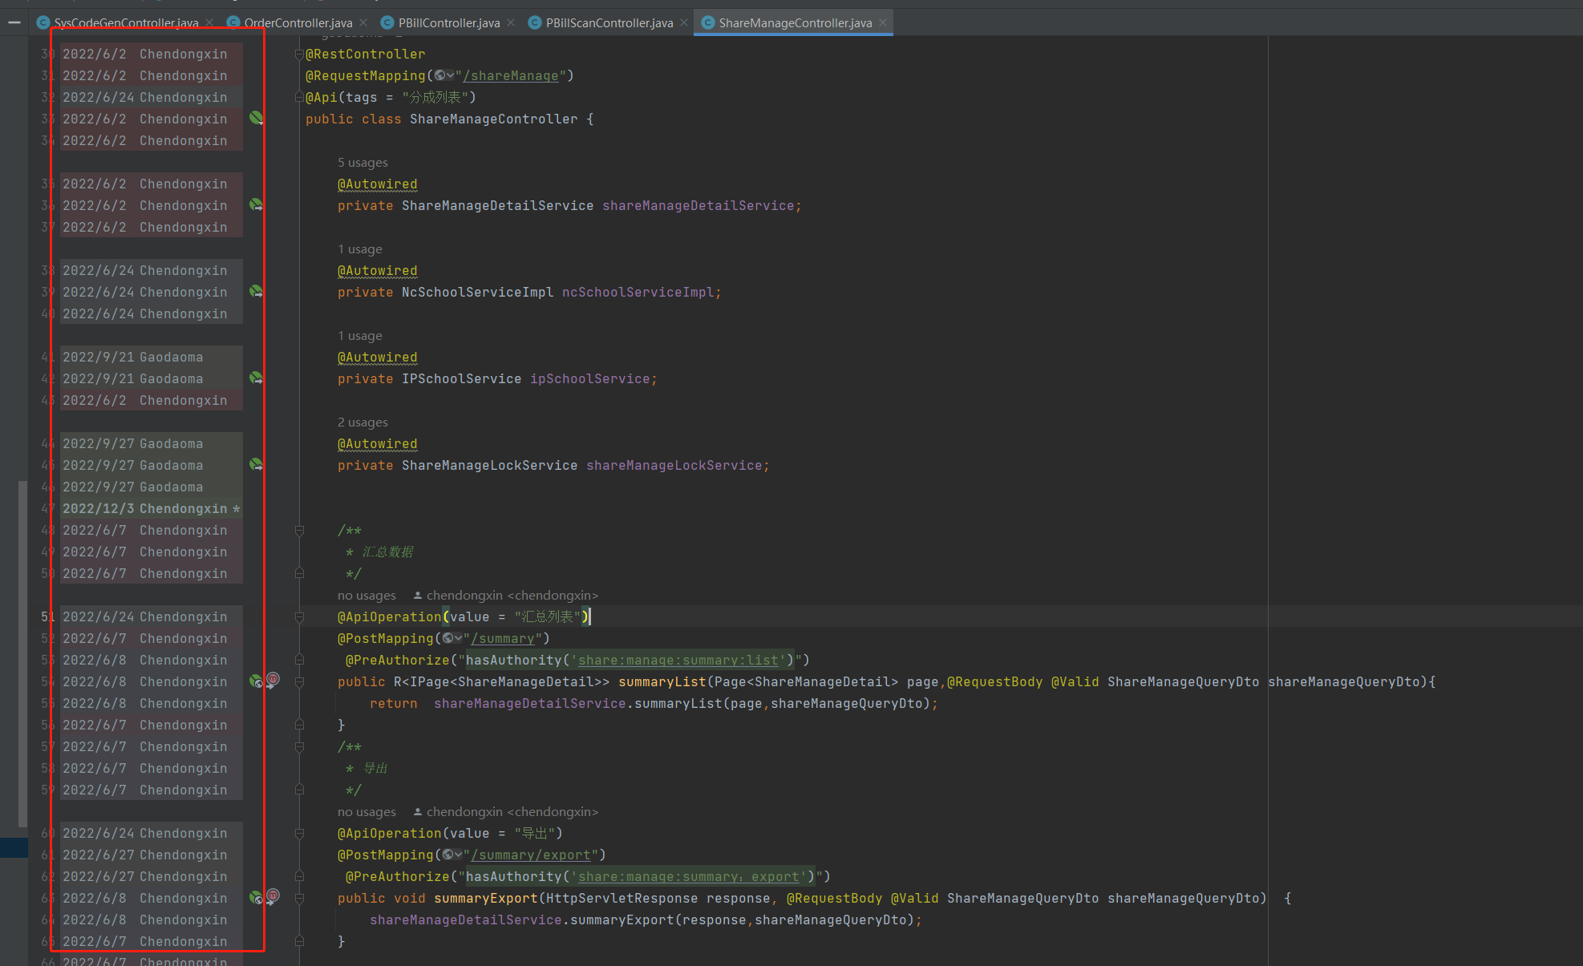
Task: Collapse the summaryList method fold
Action: (299, 681)
